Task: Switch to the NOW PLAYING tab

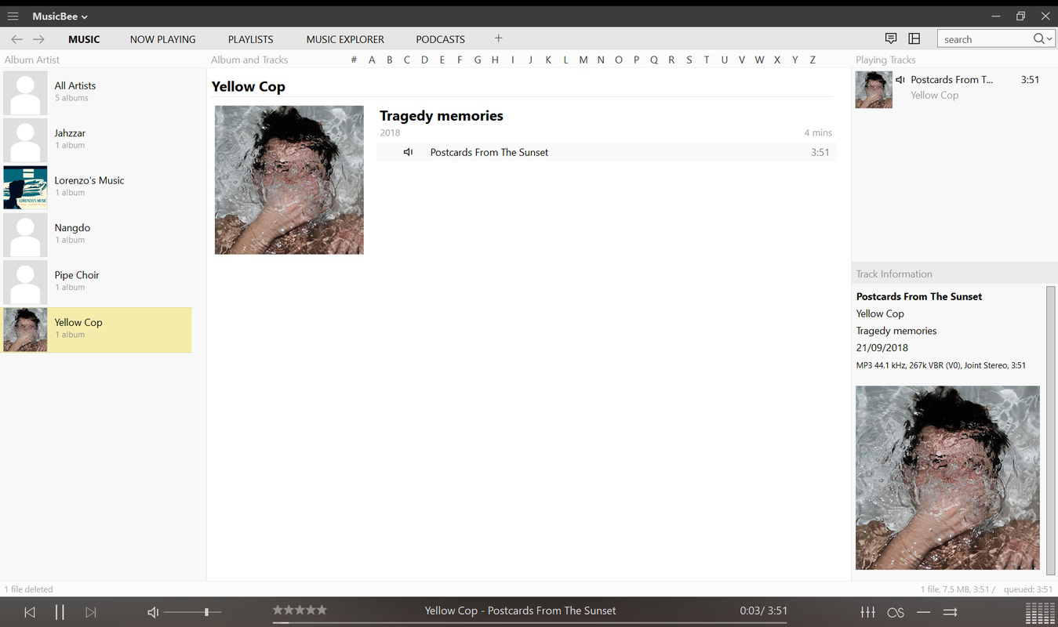Action: point(163,39)
